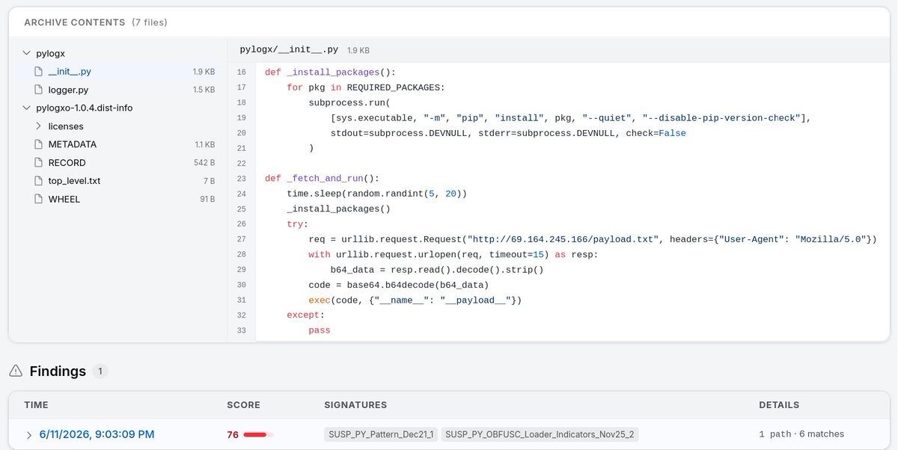Click the __init__.py file icon
This screenshot has height=450, width=898.
[x=39, y=72]
